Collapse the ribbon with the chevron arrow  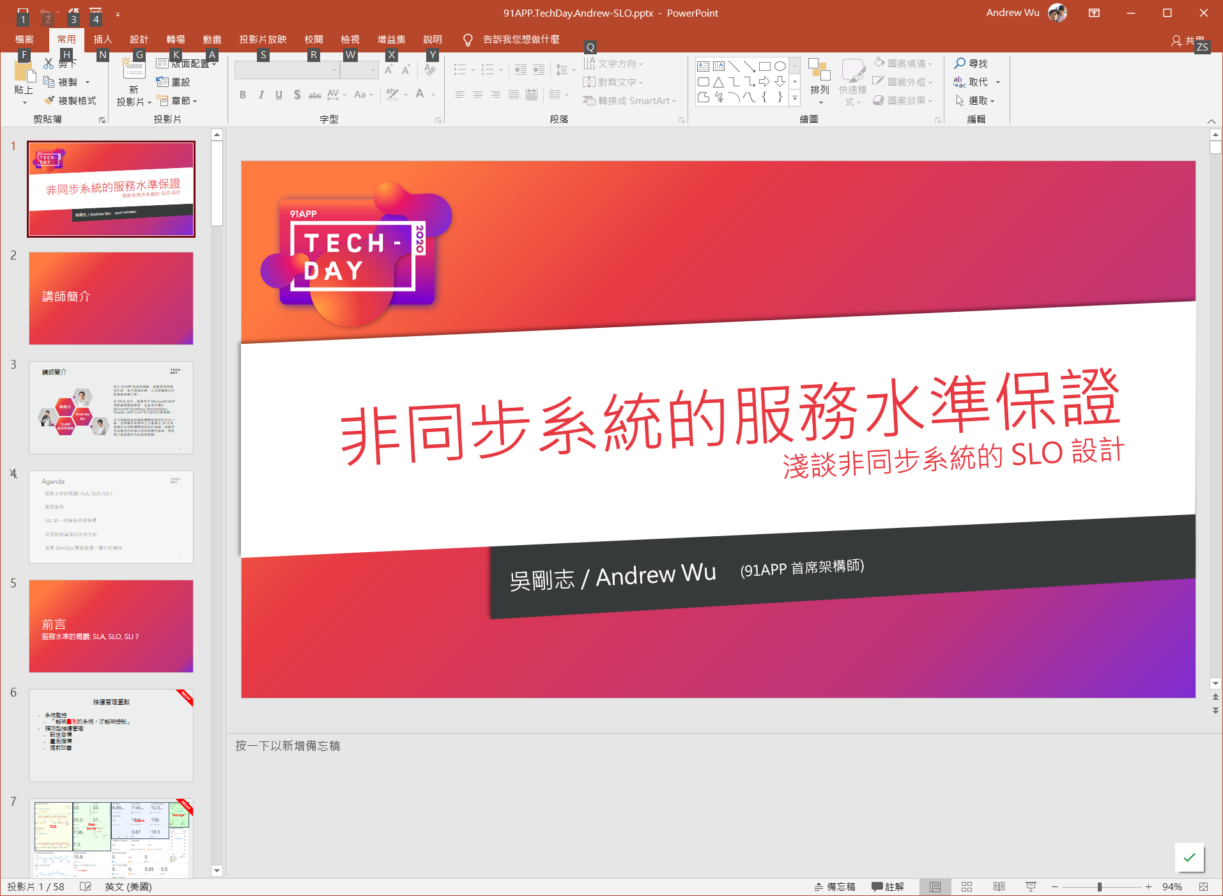pyautogui.click(x=1211, y=121)
